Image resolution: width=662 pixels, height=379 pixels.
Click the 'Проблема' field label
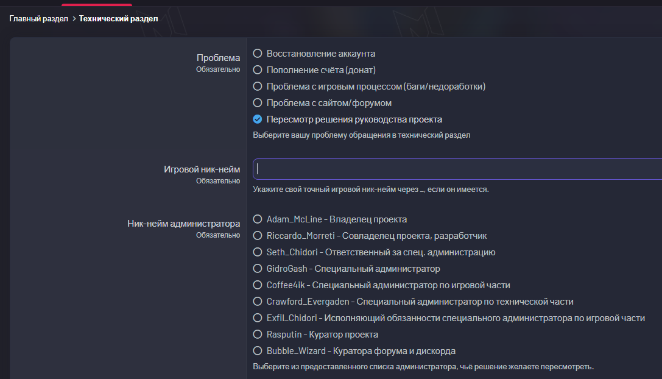pyautogui.click(x=218, y=58)
